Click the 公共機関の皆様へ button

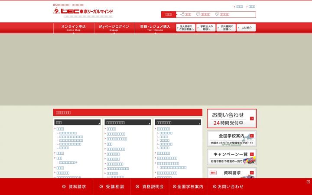coord(226,28)
